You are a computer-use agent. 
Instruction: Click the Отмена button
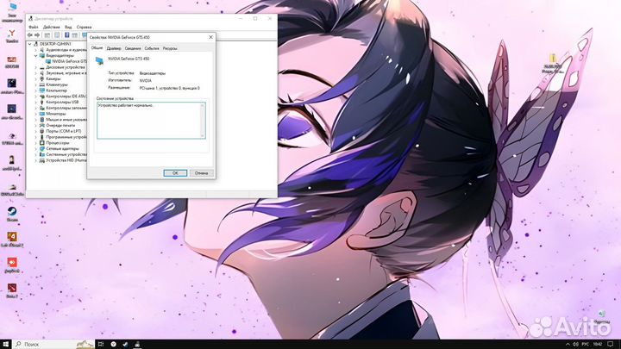click(201, 173)
